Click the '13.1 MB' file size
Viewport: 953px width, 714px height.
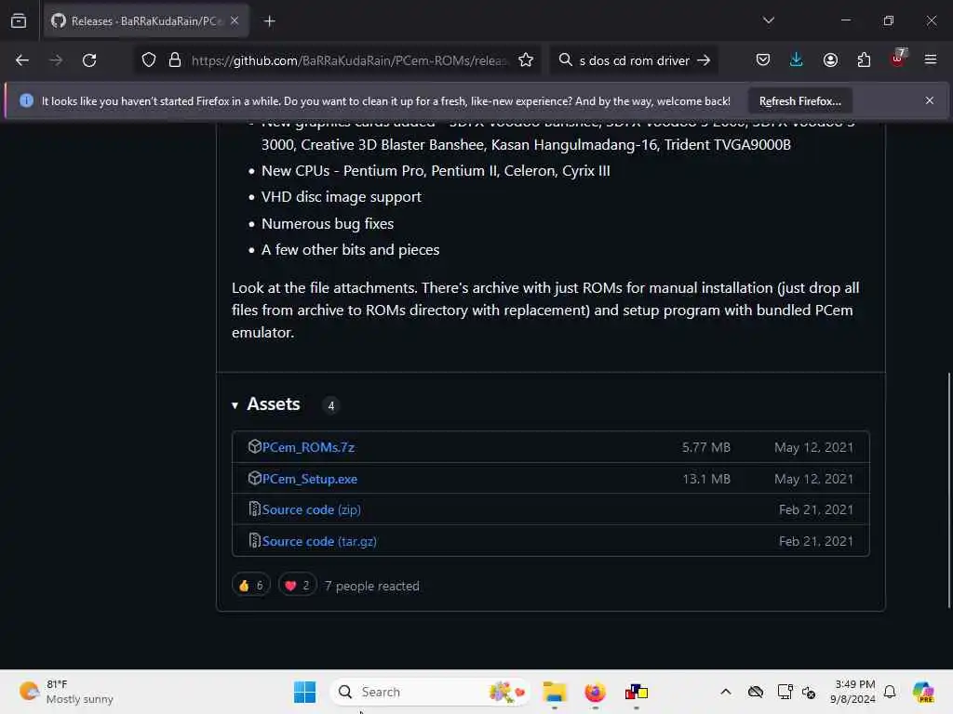pyautogui.click(x=706, y=479)
